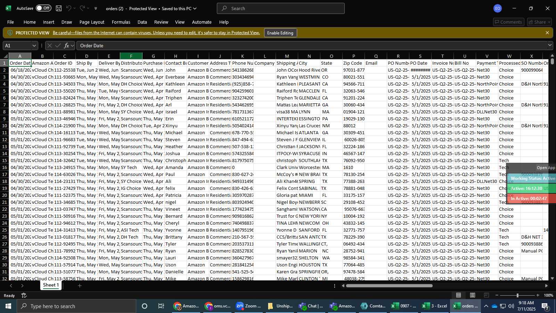Select column F header

click(x=131, y=56)
